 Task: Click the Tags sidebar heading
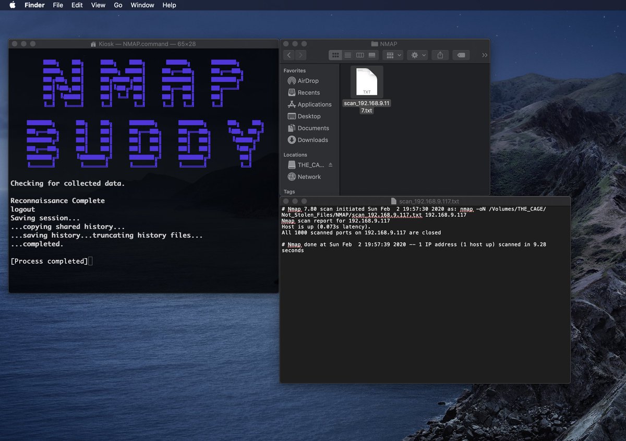pos(289,191)
